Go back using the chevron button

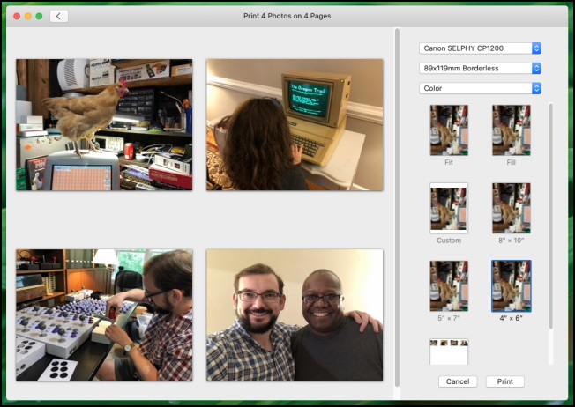tap(59, 16)
